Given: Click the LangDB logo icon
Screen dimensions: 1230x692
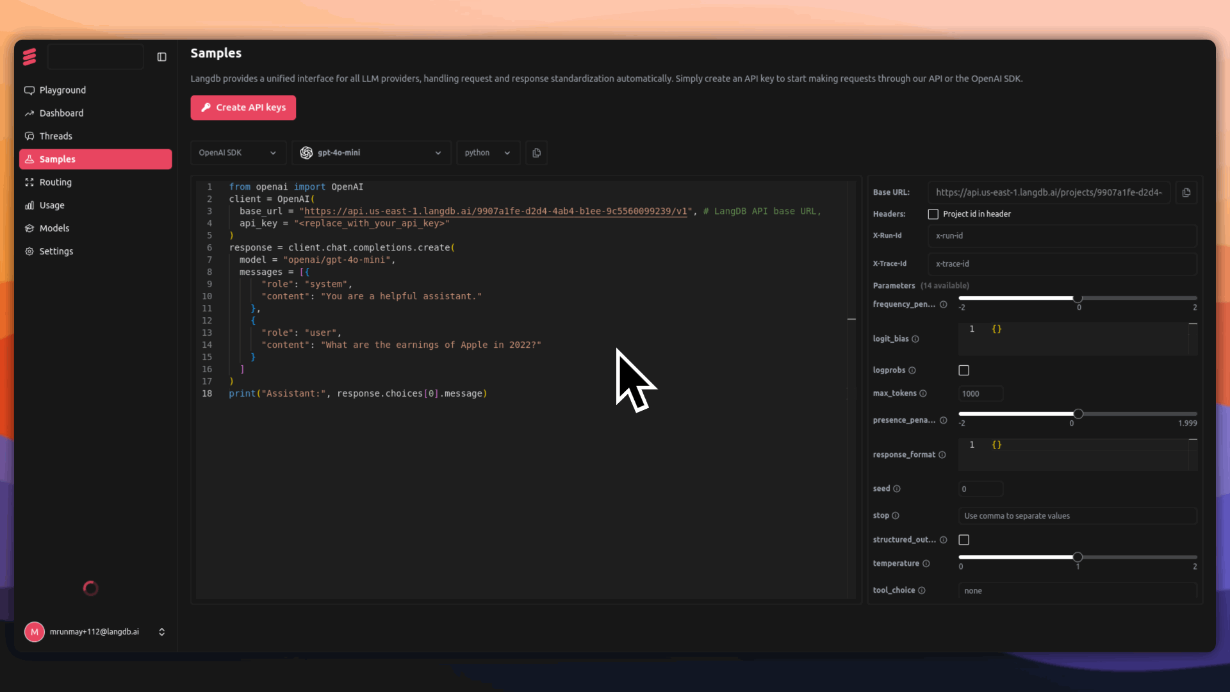Looking at the screenshot, I should (29, 57).
